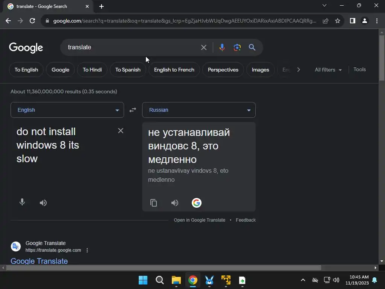This screenshot has width=385, height=289.
Task: Search by image with Google Lens icon
Action: tap(237, 47)
